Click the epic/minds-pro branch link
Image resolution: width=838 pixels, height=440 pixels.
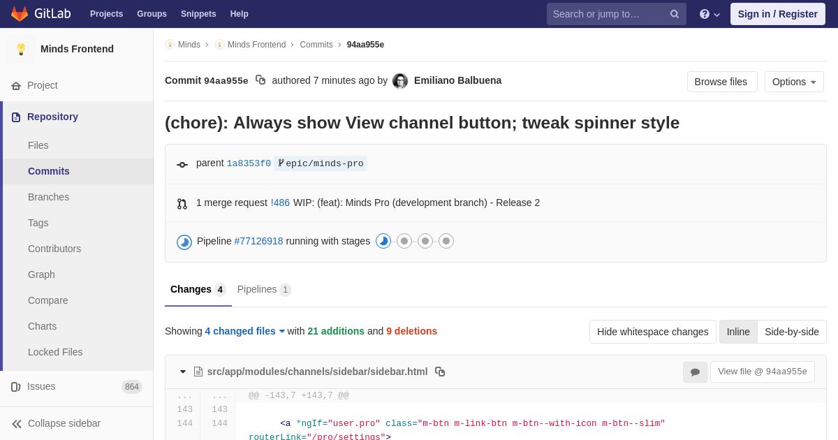click(325, 163)
